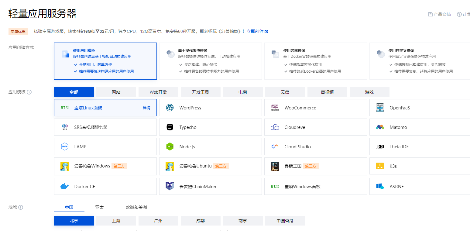Click the OpenFaaS whale icon
Viewport: 470px width, 231px height.
coord(380,108)
